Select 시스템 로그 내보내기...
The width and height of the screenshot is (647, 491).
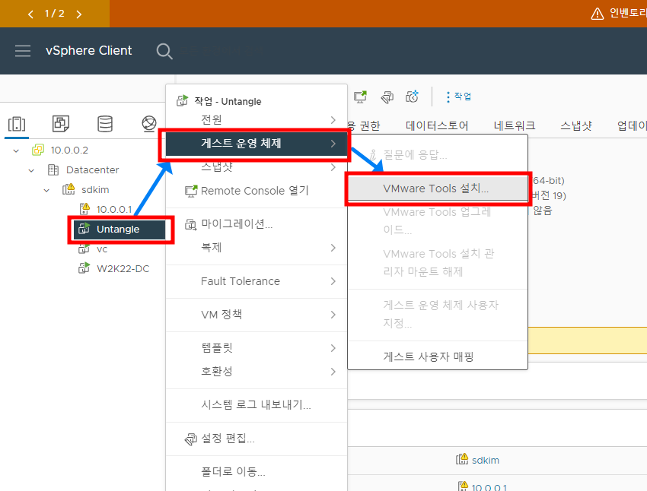pos(256,405)
